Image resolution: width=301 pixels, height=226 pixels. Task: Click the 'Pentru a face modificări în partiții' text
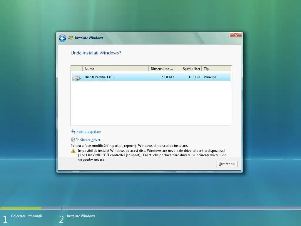coord(129,146)
